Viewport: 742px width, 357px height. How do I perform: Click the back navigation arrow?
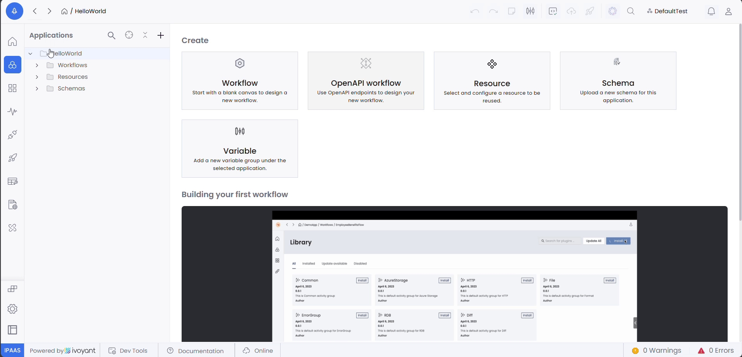35,11
